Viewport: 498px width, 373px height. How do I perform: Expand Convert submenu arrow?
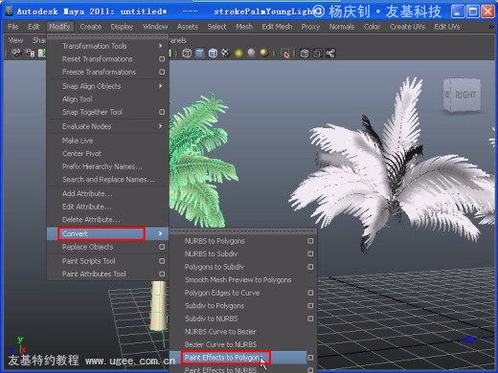(x=161, y=233)
